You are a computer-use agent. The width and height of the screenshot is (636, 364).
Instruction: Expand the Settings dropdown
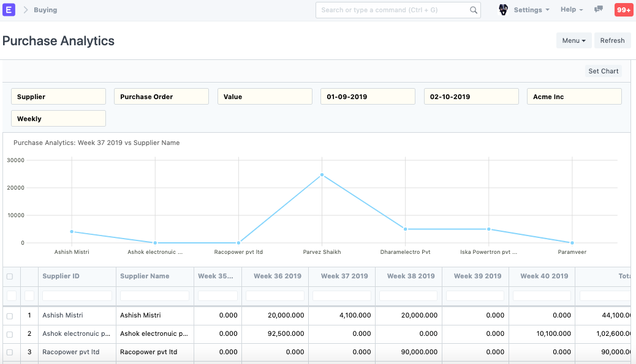(531, 10)
